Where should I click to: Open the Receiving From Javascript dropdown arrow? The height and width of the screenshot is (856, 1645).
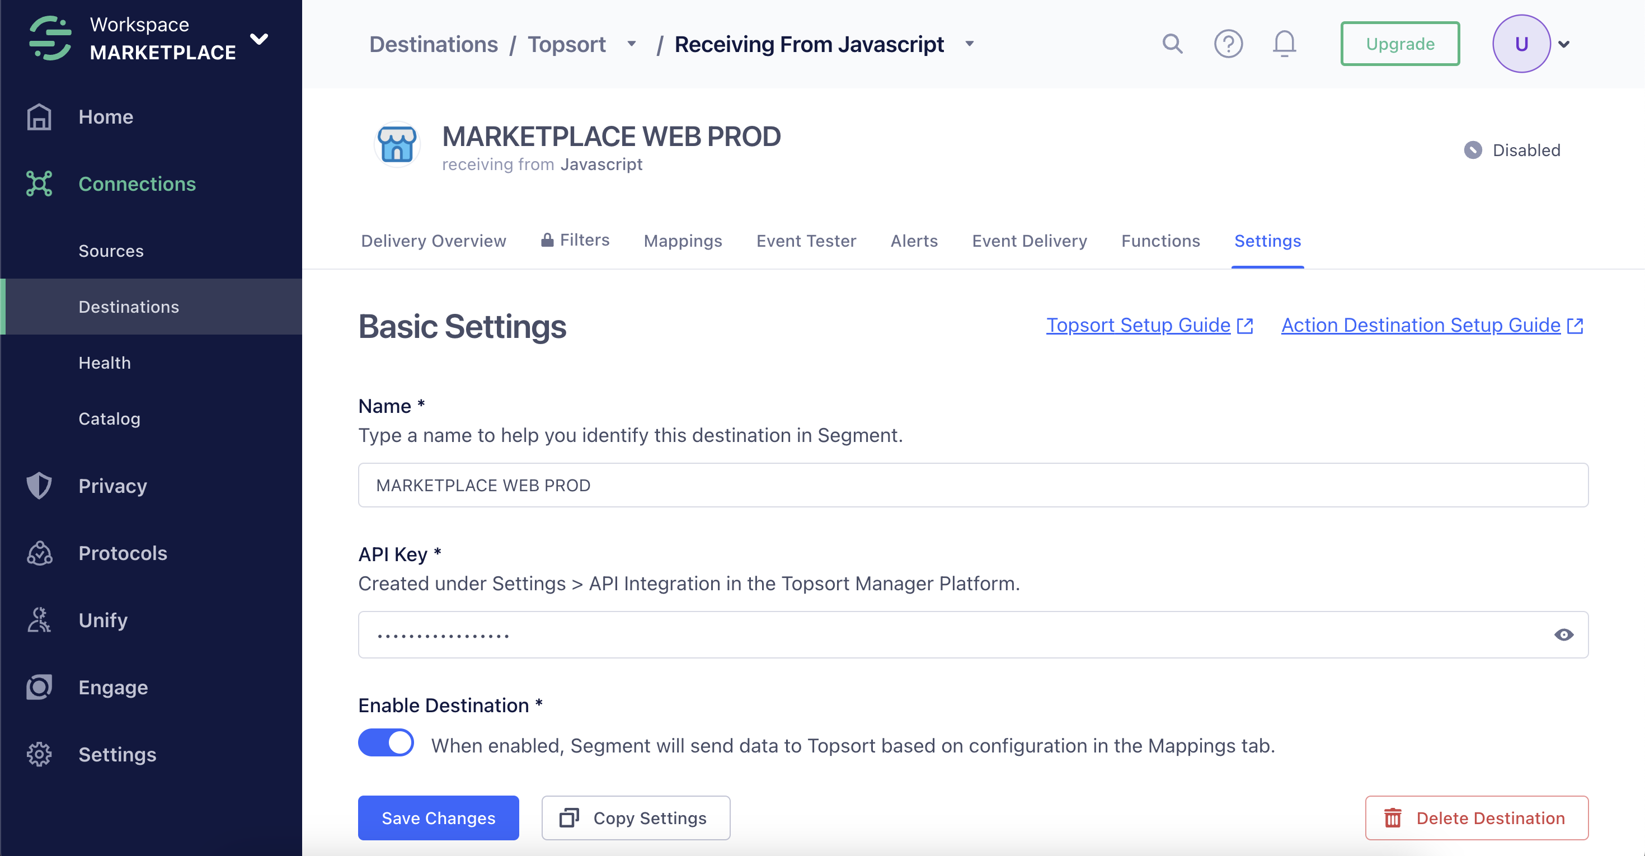[969, 44]
